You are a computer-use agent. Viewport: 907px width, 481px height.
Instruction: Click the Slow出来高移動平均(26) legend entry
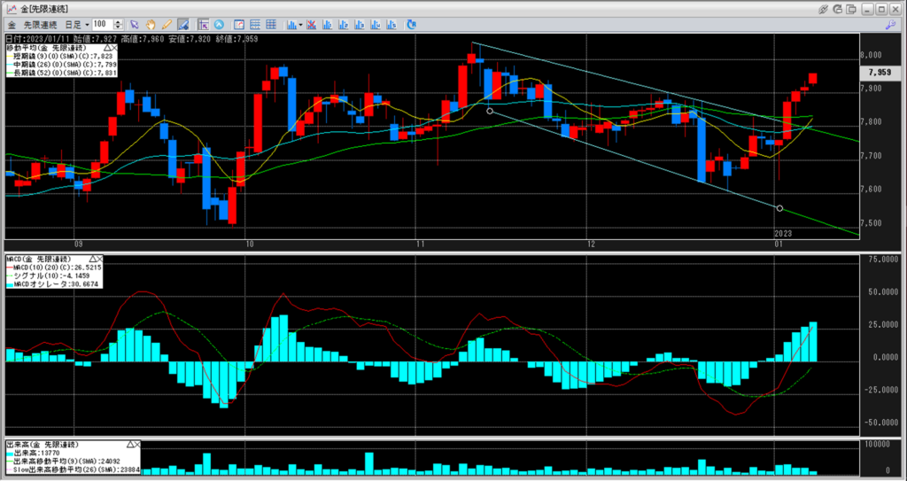coord(73,470)
